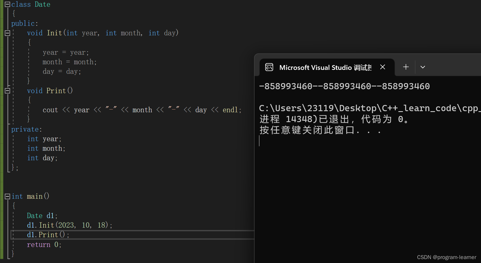Screen dimensions: 481x263
Task: Click the 'year = year;' assignment line
Action: click(66, 52)
